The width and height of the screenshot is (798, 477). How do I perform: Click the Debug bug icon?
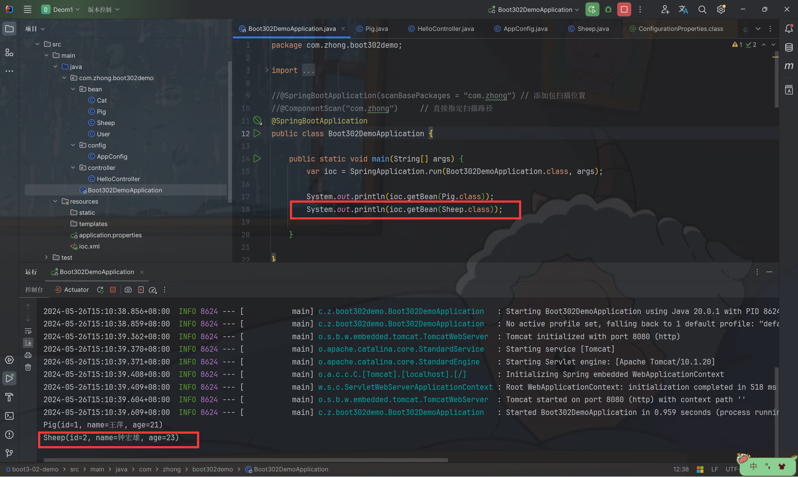coord(608,9)
